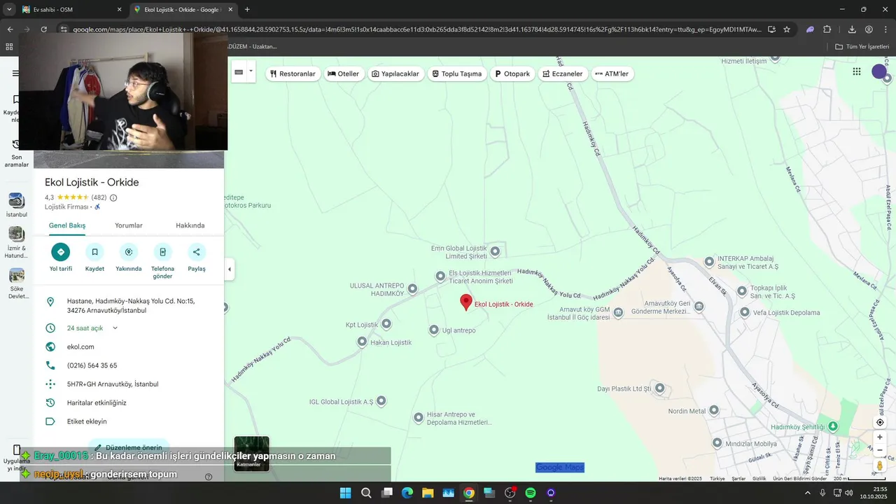Click the INTERKAP Ambalaj map marker
Image resolution: width=896 pixels, height=504 pixels.
(x=710, y=261)
